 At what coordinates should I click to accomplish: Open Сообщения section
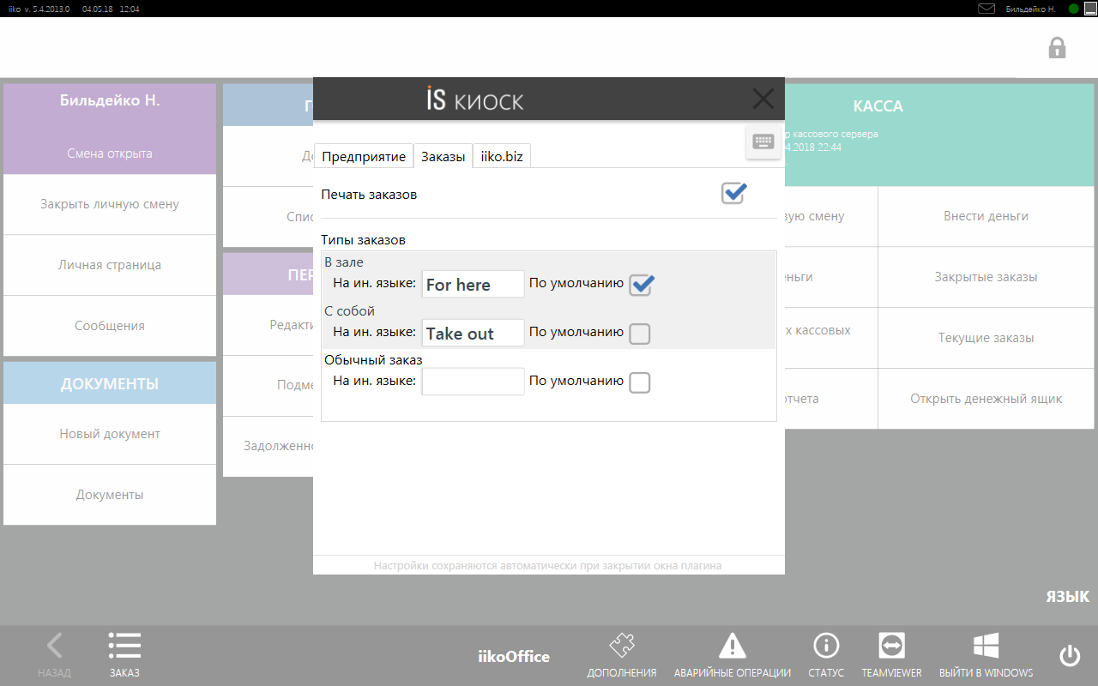coord(110,326)
